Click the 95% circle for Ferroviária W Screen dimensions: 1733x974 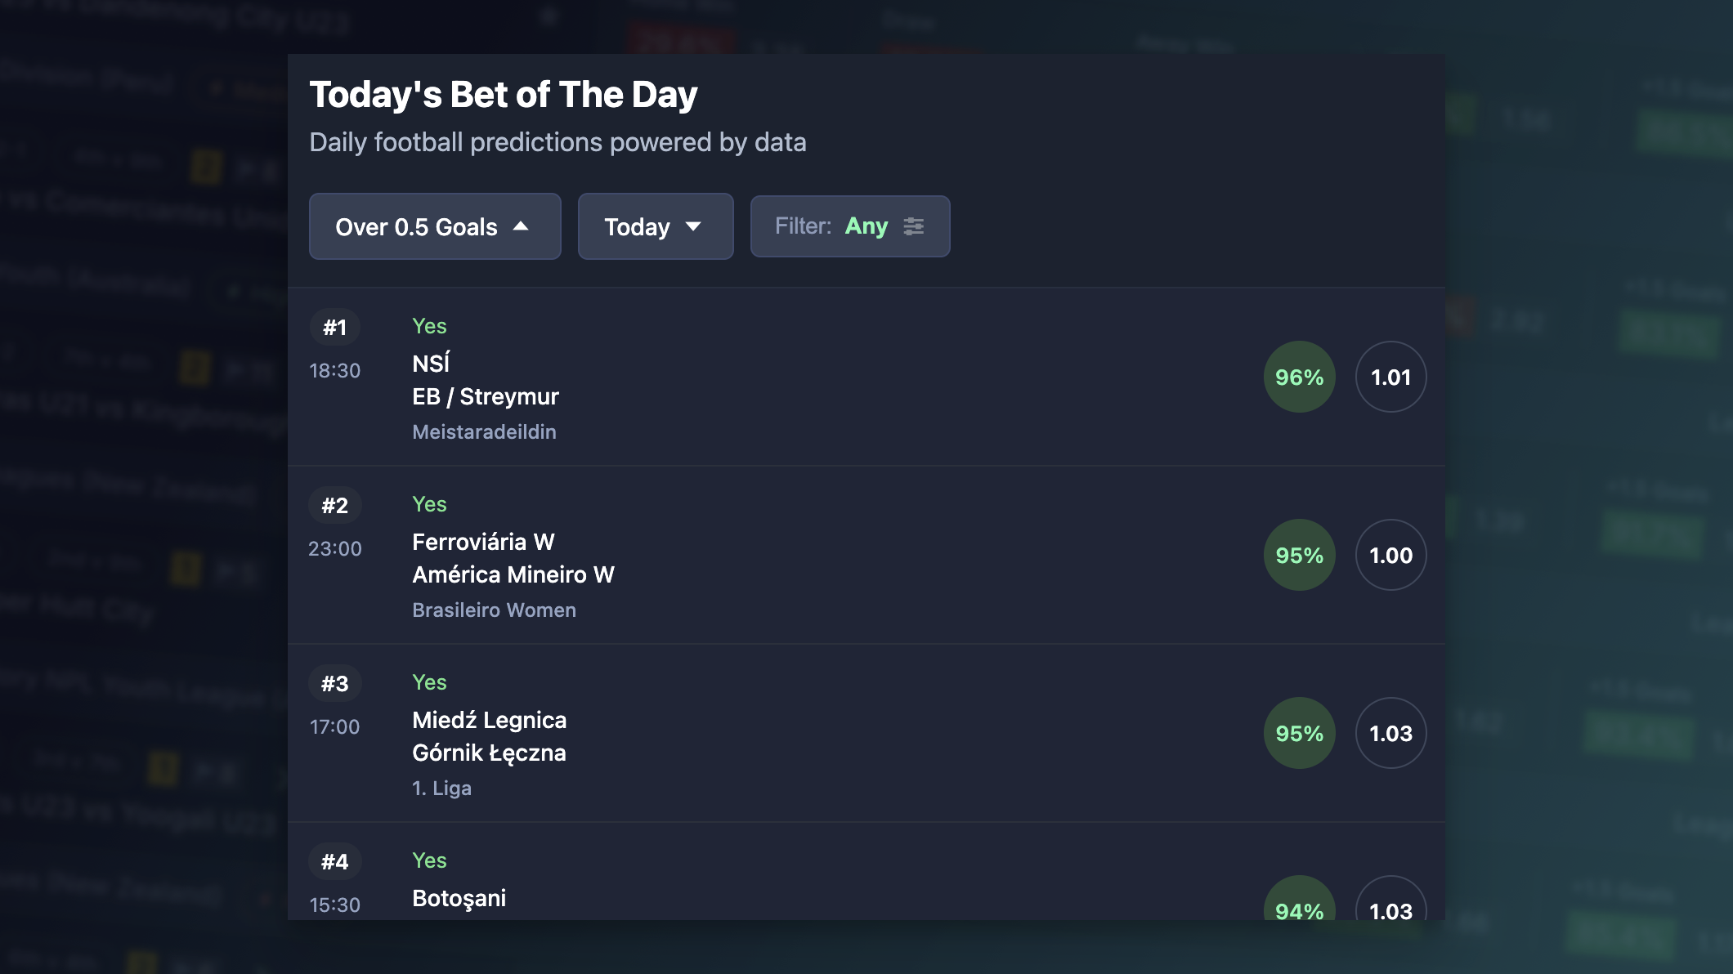1299,555
